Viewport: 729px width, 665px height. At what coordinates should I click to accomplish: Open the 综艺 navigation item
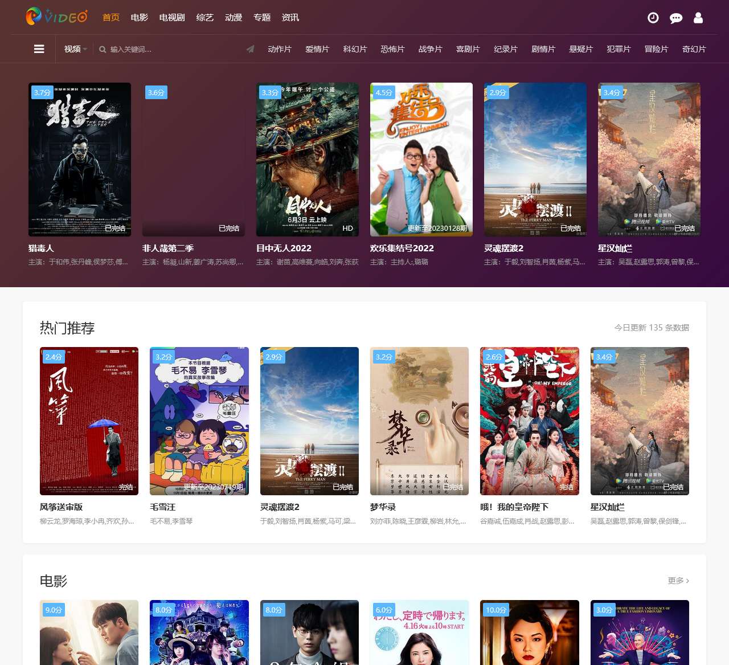coord(205,18)
